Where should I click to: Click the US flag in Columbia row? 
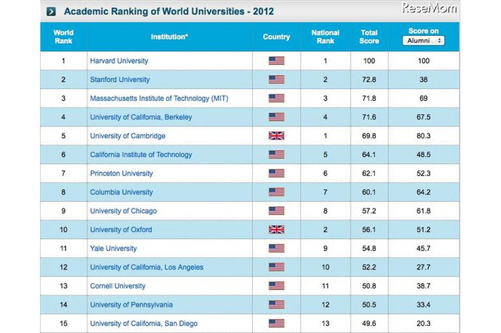pos(276,192)
